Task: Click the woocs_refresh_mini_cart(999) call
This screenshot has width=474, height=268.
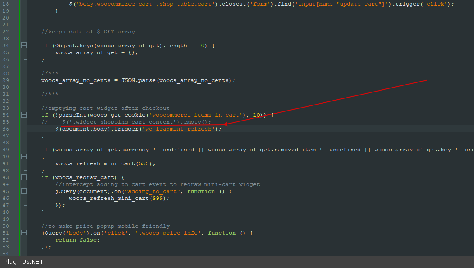Action: (118, 198)
